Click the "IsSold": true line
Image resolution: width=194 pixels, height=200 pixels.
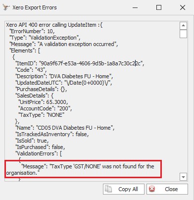pos(32,141)
